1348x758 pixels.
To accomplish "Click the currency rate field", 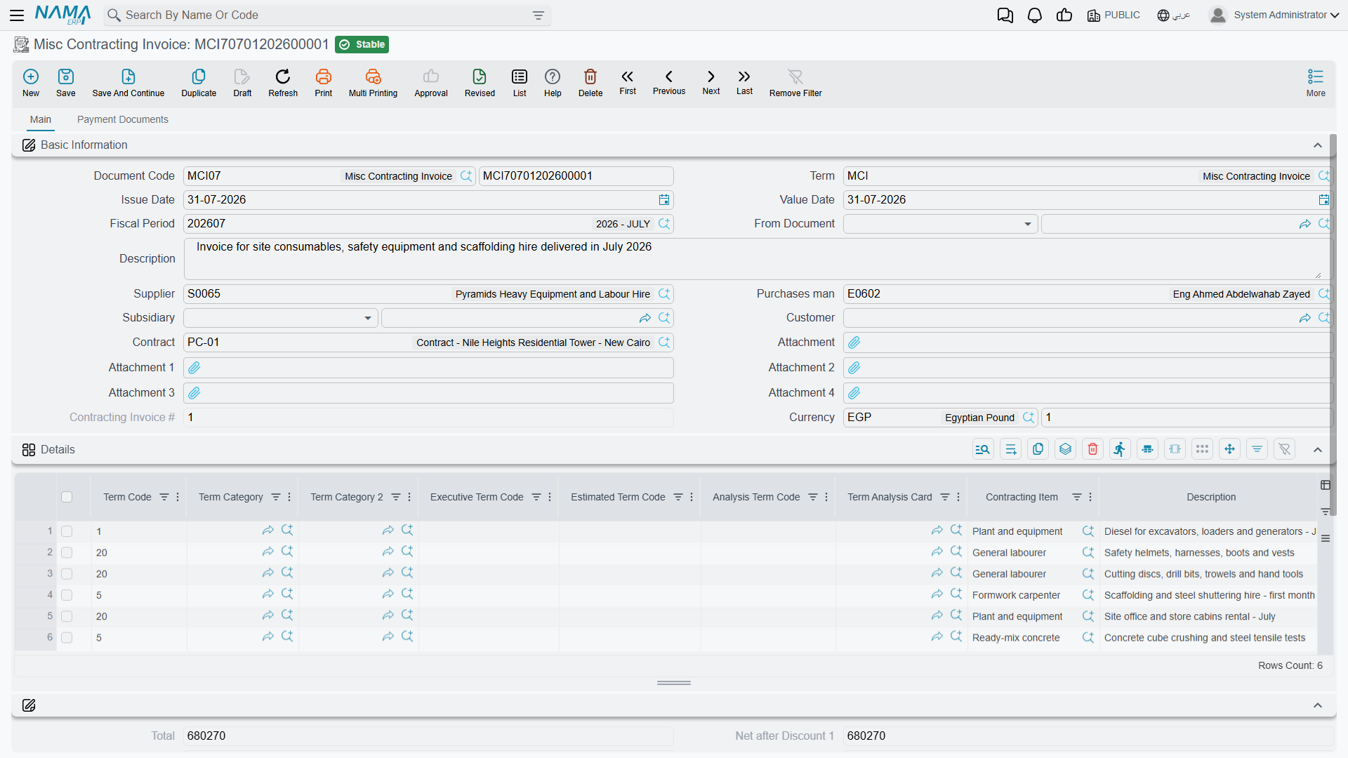I will tap(1187, 418).
